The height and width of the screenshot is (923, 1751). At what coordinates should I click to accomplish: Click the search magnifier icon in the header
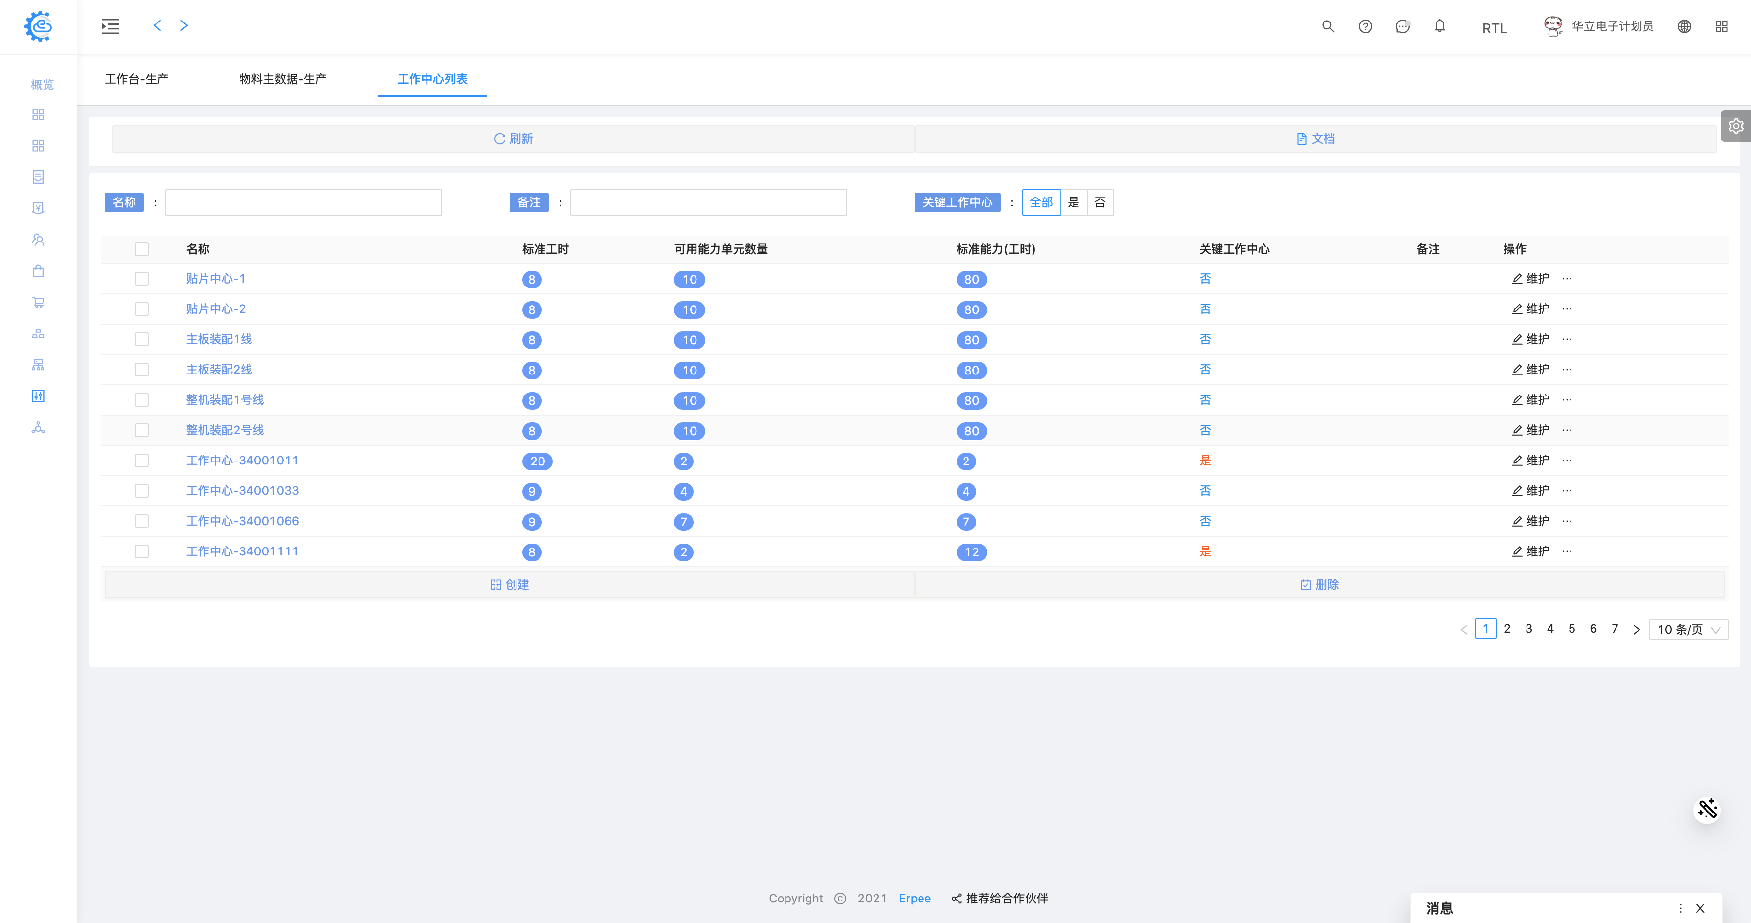[x=1327, y=26]
